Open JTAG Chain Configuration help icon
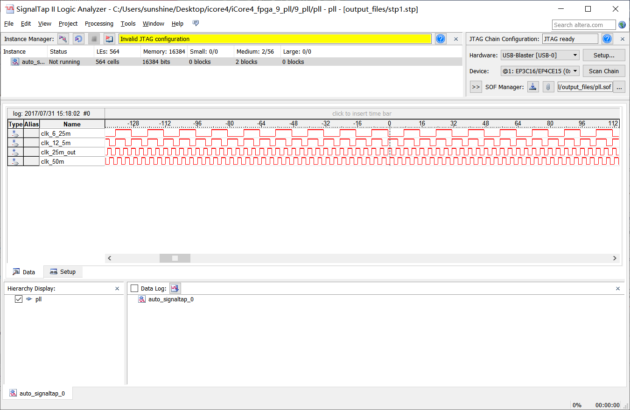This screenshot has height=410, width=630. pos(607,39)
